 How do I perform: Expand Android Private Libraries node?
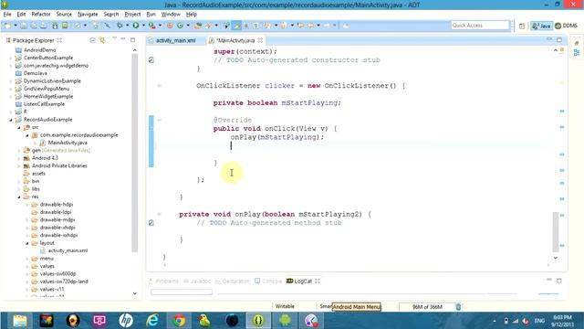coord(19,166)
